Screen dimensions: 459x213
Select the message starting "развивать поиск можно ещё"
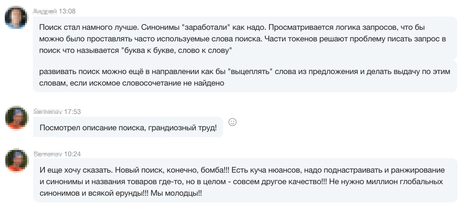(245, 77)
